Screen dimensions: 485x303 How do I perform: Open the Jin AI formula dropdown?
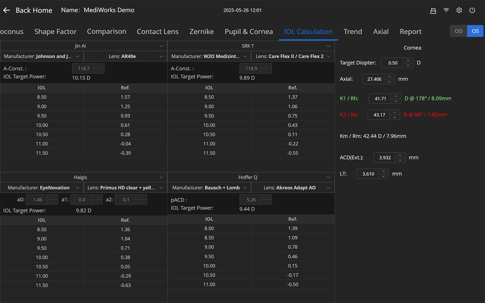(84, 46)
